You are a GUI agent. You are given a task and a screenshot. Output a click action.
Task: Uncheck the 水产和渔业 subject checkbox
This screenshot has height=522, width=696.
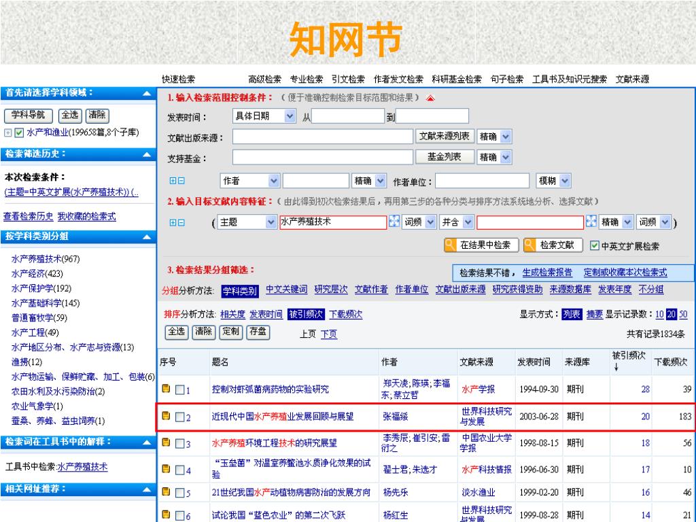coord(19,133)
